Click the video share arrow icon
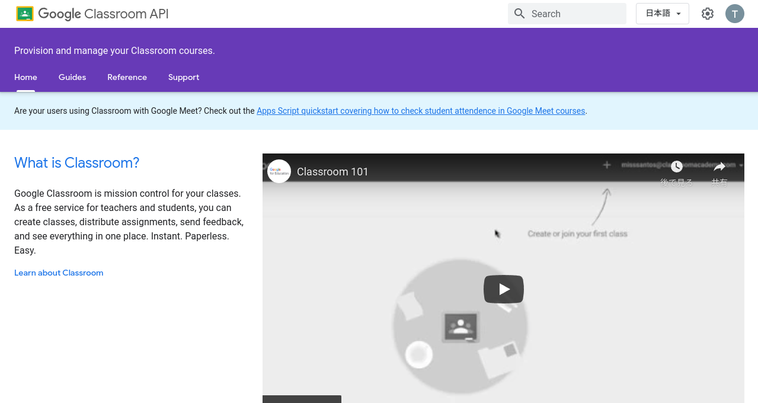758x403 pixels. pyautogui.click(x=719, y=167)
